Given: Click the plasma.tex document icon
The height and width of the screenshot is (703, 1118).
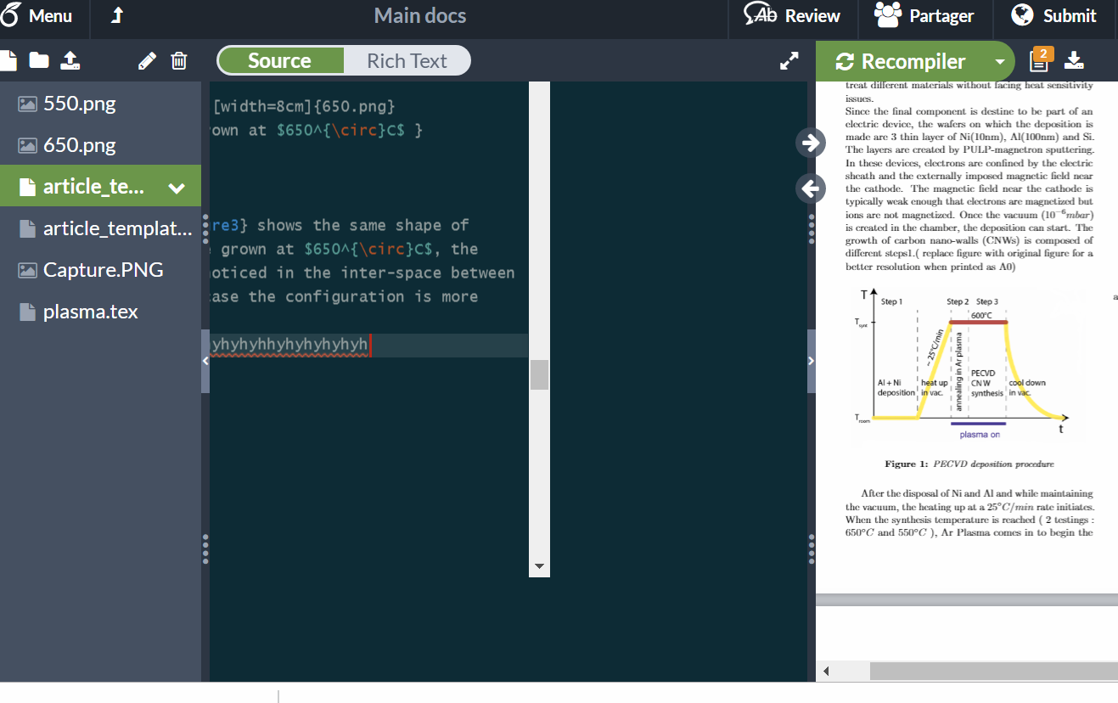Looking at the screenshot, I should tap(27, 312).
